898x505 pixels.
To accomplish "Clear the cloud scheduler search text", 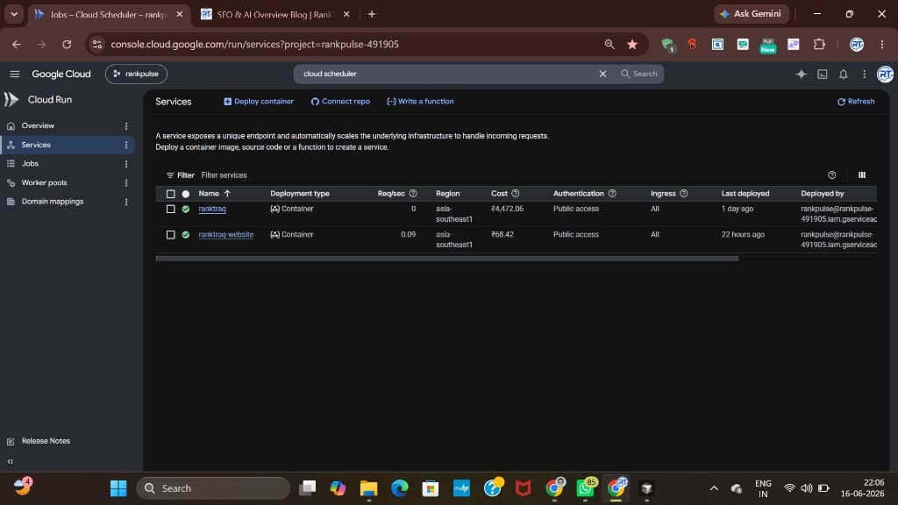I will point(602,74).
